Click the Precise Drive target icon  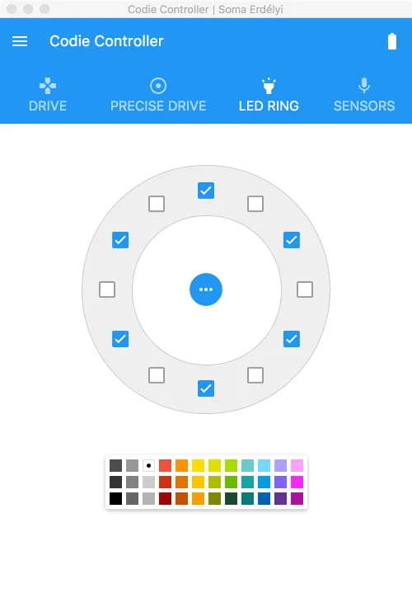click(x=158, y=86)
